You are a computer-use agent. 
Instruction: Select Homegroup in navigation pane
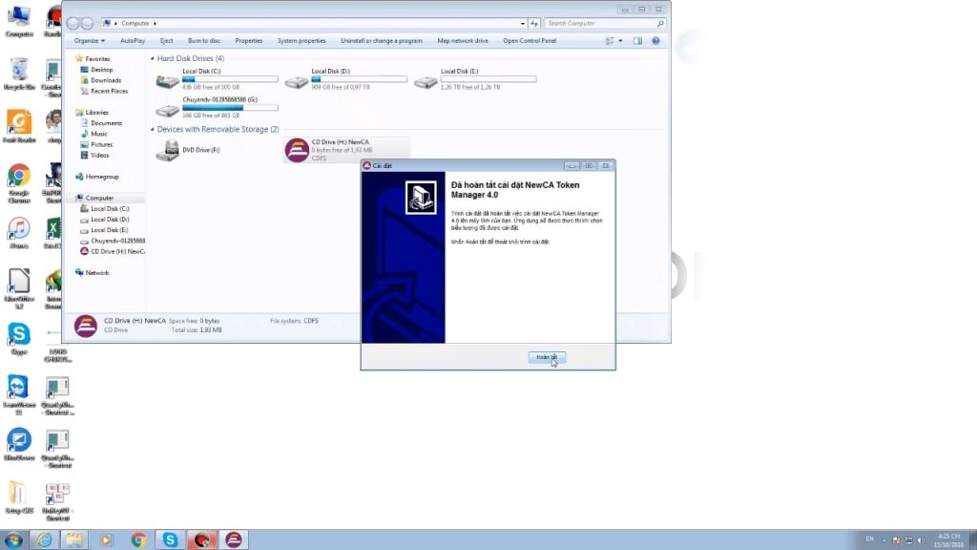tap(101, 177)
